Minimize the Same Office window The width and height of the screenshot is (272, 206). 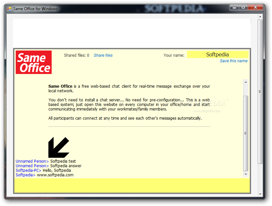[234, 7]
